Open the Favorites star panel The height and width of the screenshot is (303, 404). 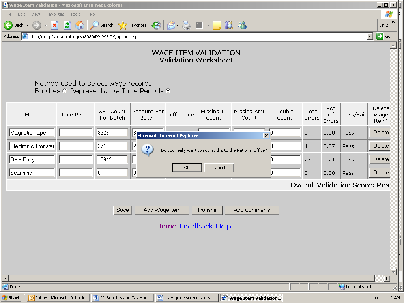(133, 25)
